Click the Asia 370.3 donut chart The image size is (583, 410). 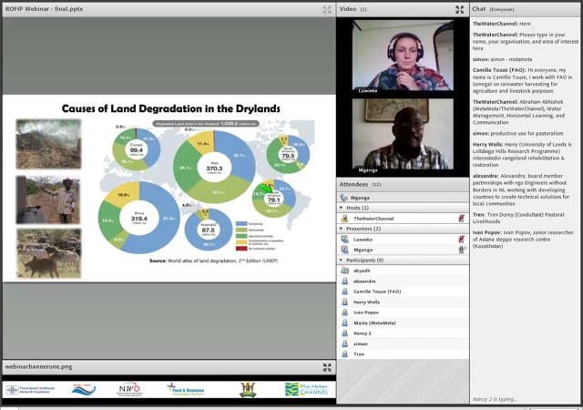214,167
